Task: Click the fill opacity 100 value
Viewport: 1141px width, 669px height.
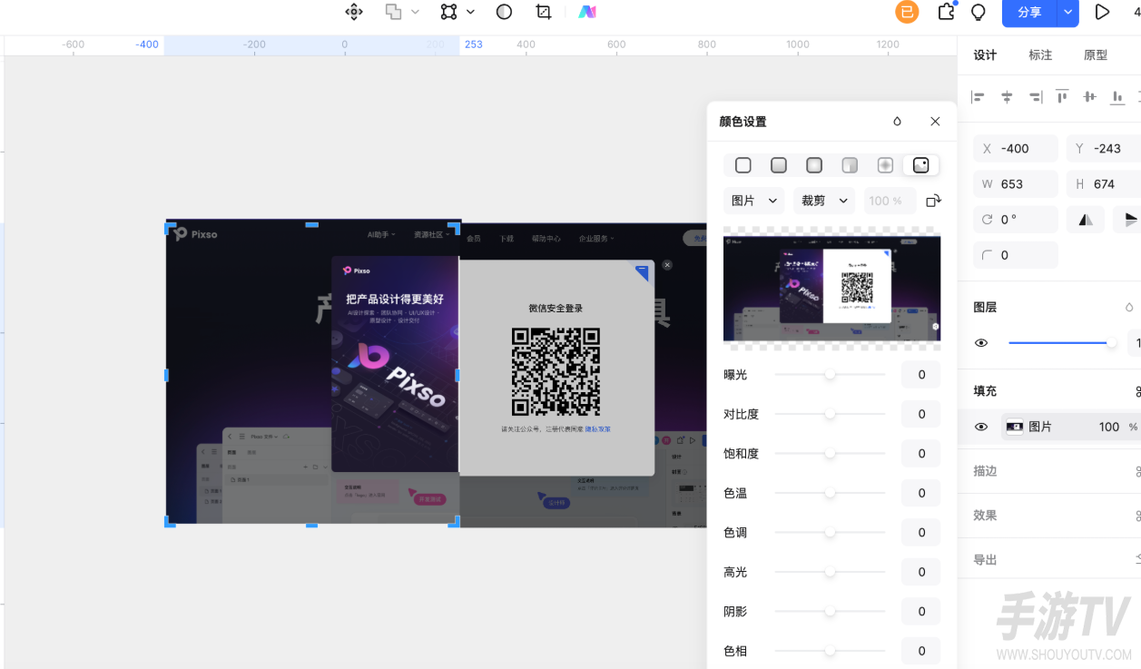Action: [1109, 427]
